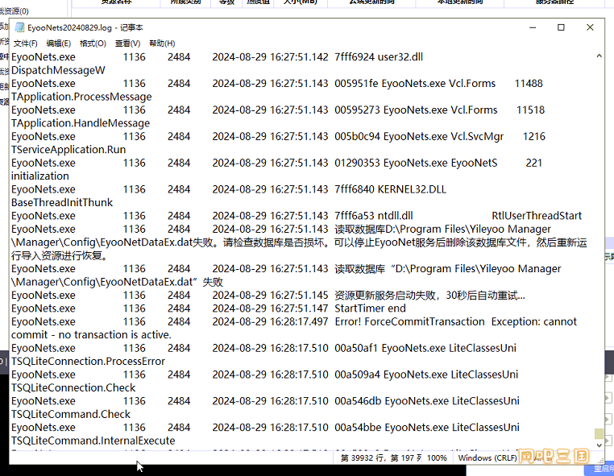Click the address 00a54bbe
The height and width of the screenshot is (476, 614).
pos(358,428)
